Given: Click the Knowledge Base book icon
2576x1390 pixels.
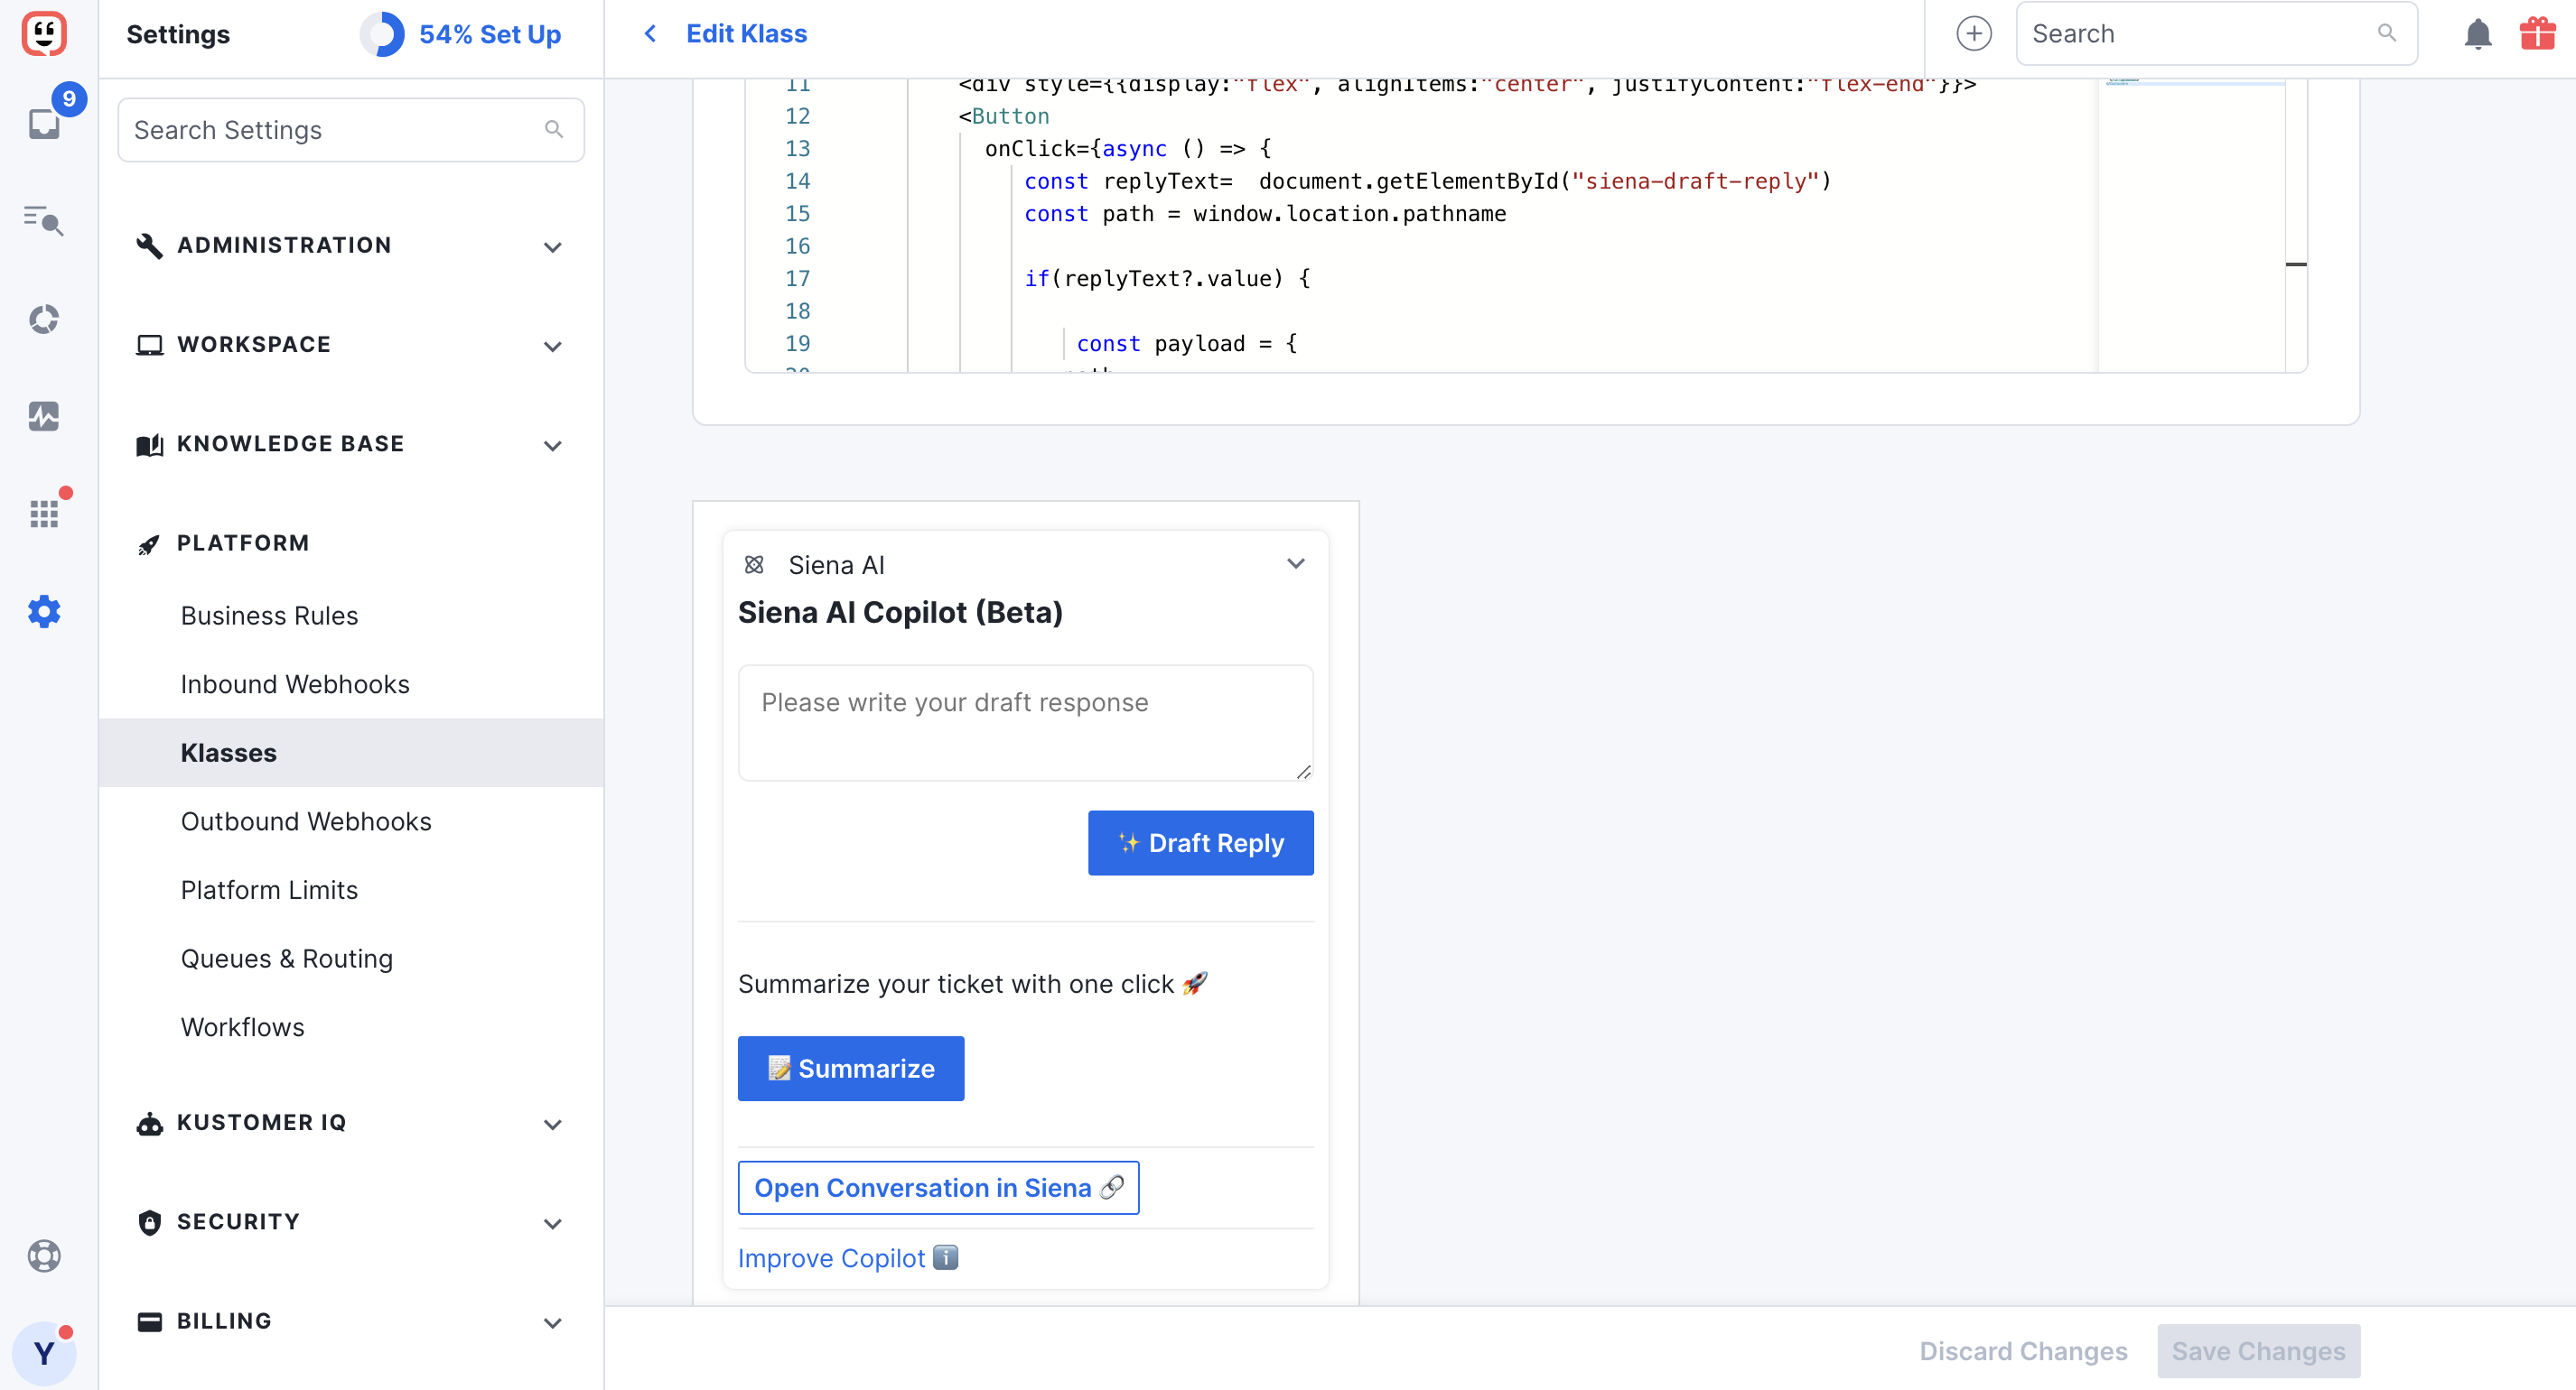Looking at the screenshot, I should coord(149,445).
